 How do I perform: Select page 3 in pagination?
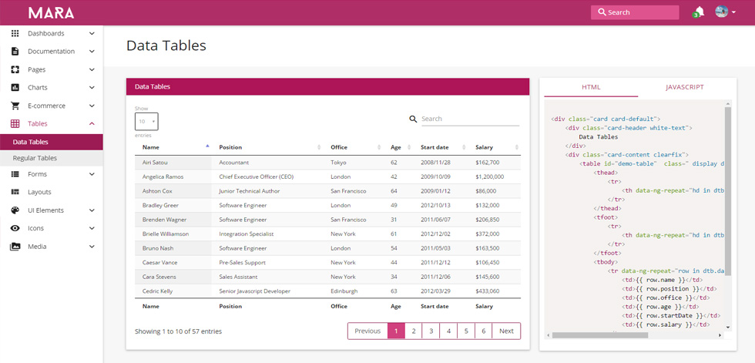pyautogui.click(x=431, y=331)
